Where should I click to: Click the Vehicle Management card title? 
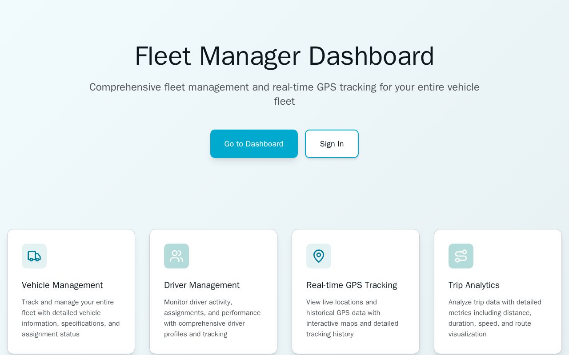(x=62, y=285)
